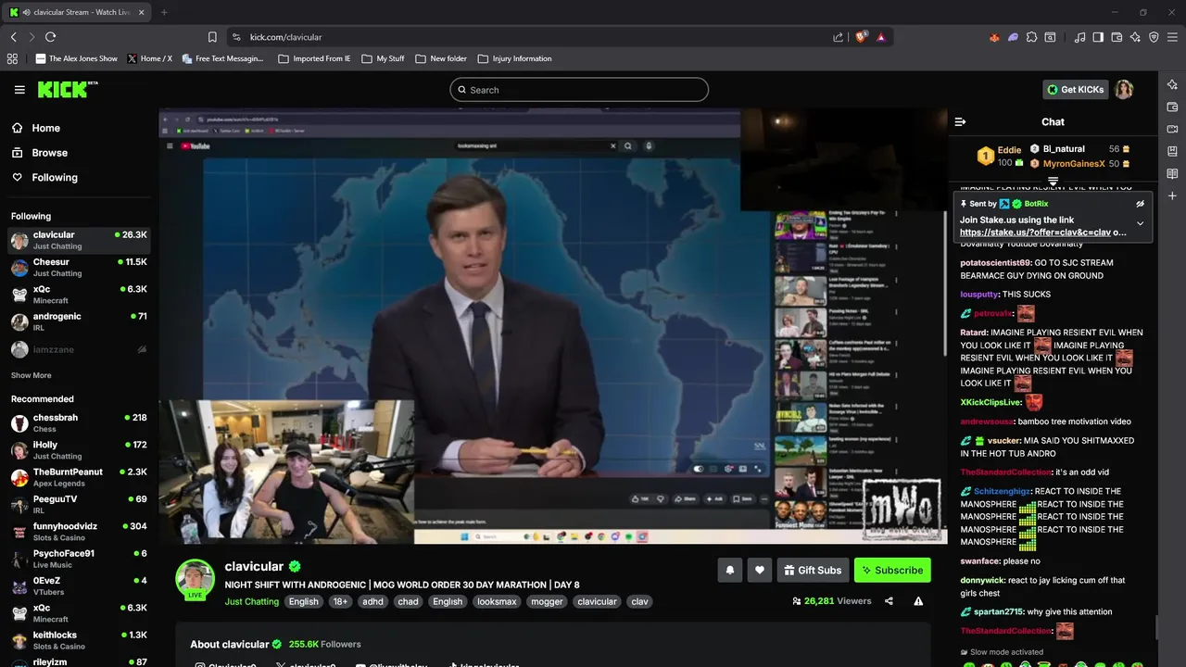The height and width of the screenshot is (667, 1186).
Task: Collapse the gift leaderboard handle
Action: [1053, 181]
